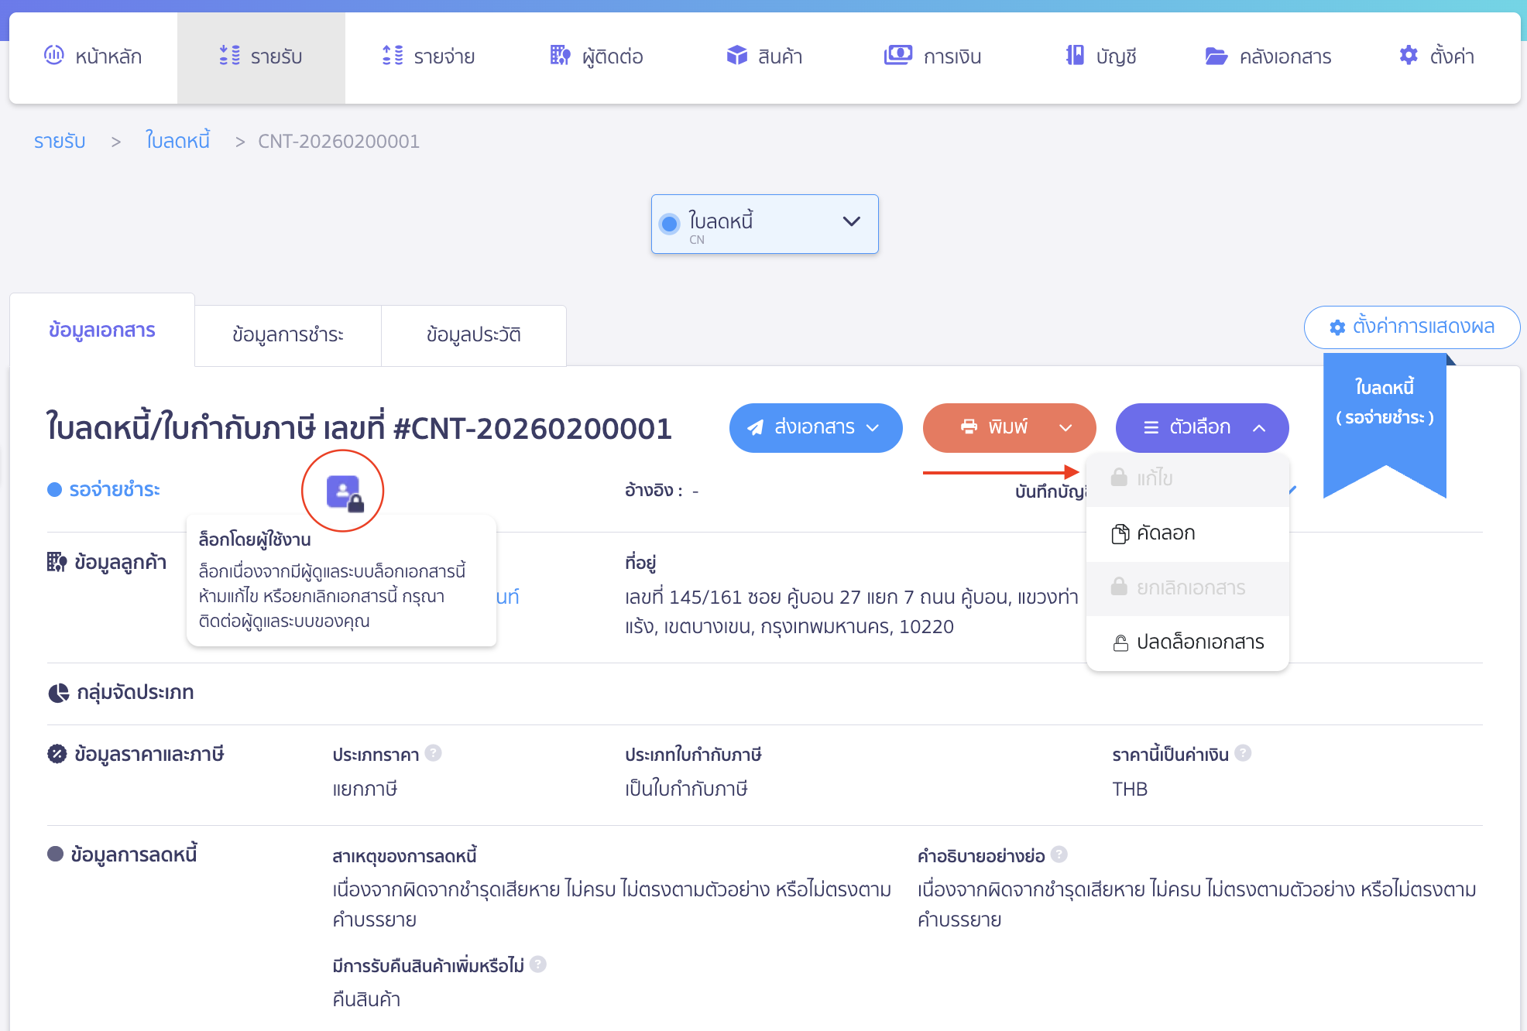This screenshot has height=1031, width=1527.
Task: Go to ใบลดหนี้ breadcrumb link
Action: (178, 141)
